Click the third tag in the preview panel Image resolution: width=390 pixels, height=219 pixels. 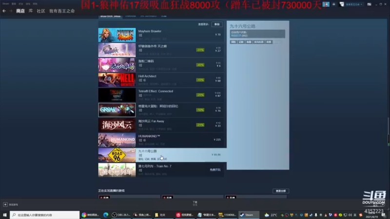coord(249,42)
